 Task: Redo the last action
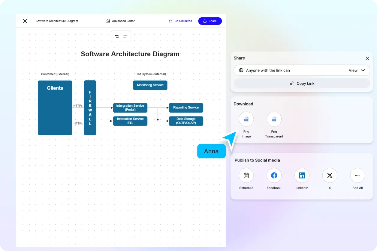coord(125,36)
